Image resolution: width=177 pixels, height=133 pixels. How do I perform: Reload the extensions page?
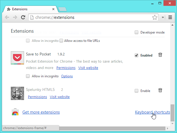click(23, 17)
